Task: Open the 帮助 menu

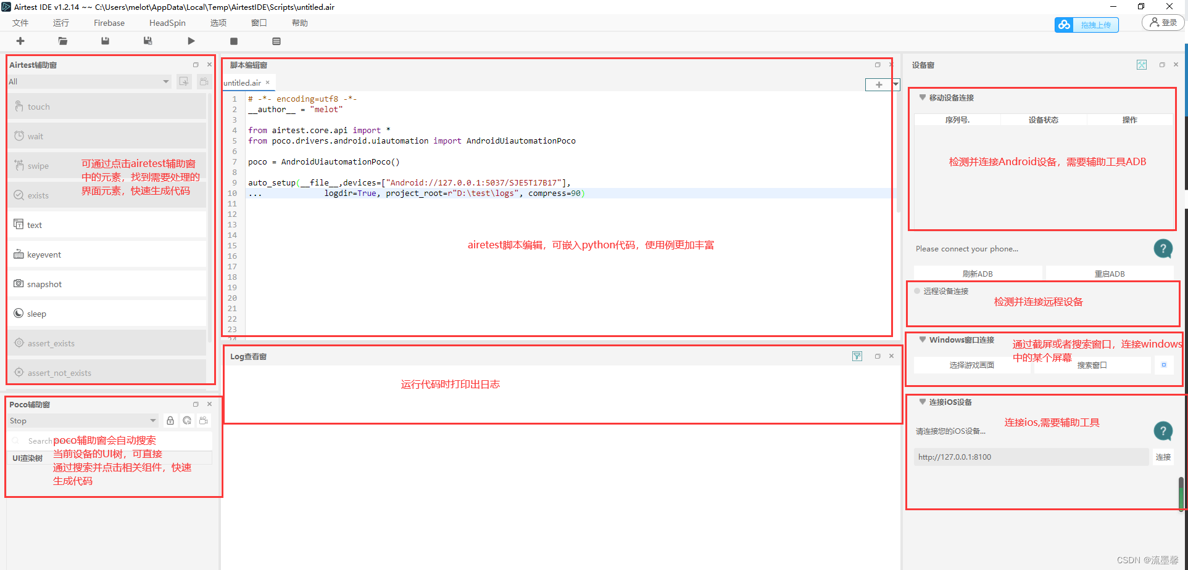Action: point(300,23)
